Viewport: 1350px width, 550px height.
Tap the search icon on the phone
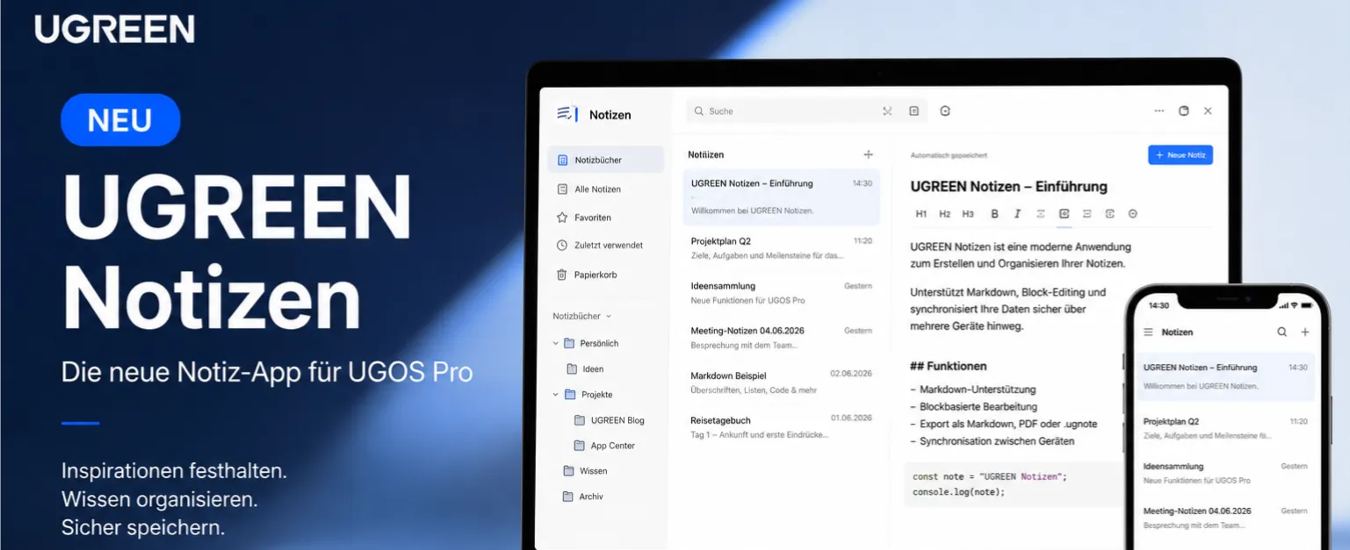click(x=1281, y=332)
